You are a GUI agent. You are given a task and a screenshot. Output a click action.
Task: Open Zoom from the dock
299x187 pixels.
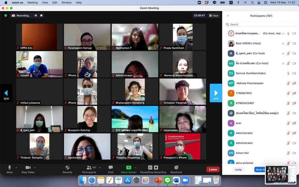click(185, 180)
